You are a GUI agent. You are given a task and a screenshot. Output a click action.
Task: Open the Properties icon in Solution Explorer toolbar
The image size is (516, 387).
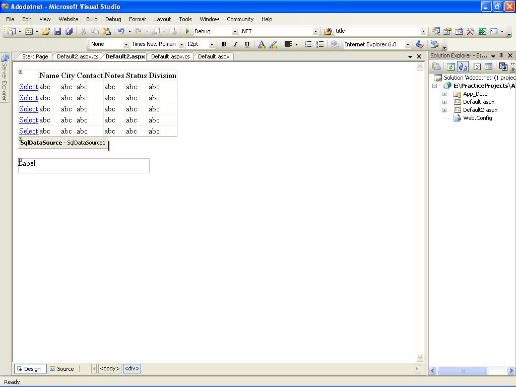pos(436,67)
